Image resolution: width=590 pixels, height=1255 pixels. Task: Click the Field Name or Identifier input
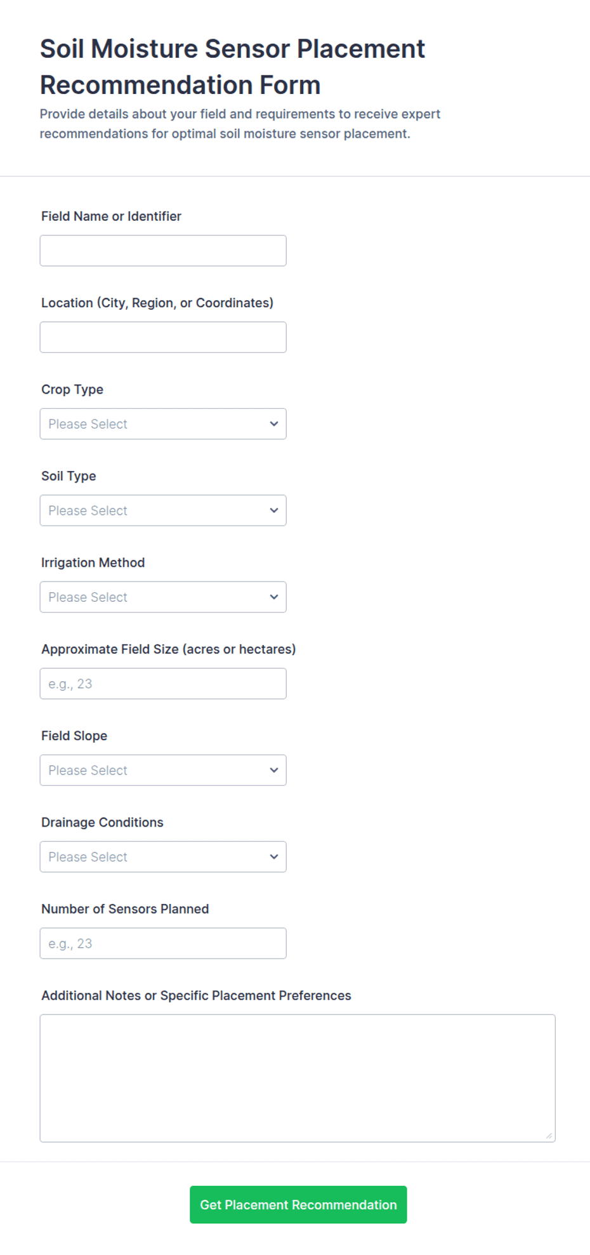[163, 251]
